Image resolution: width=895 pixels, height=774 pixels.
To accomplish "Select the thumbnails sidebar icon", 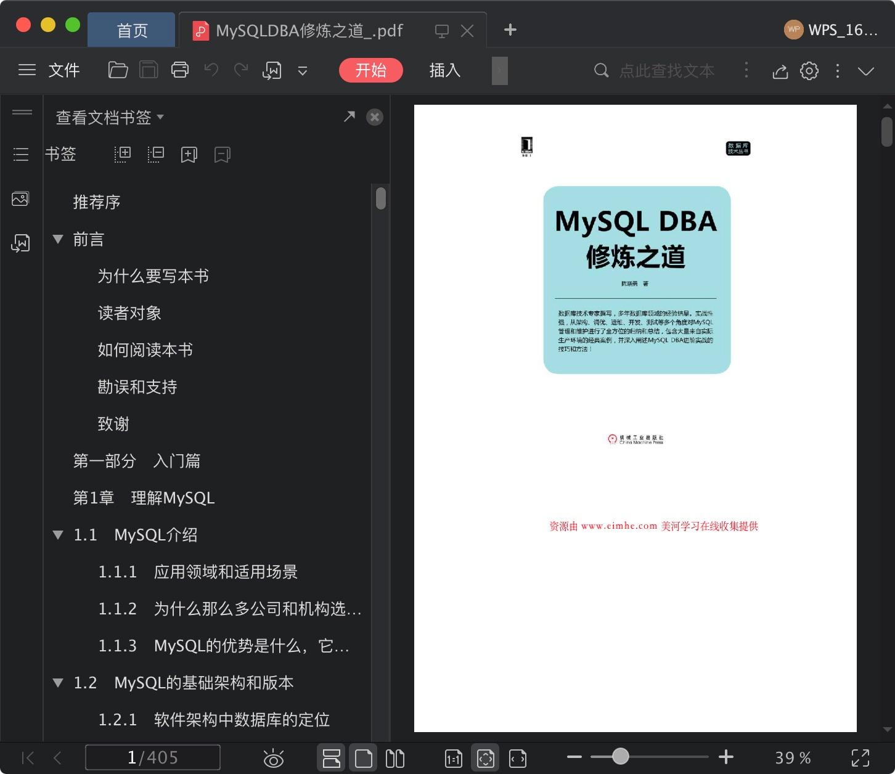I will click(x=20, y=199).
